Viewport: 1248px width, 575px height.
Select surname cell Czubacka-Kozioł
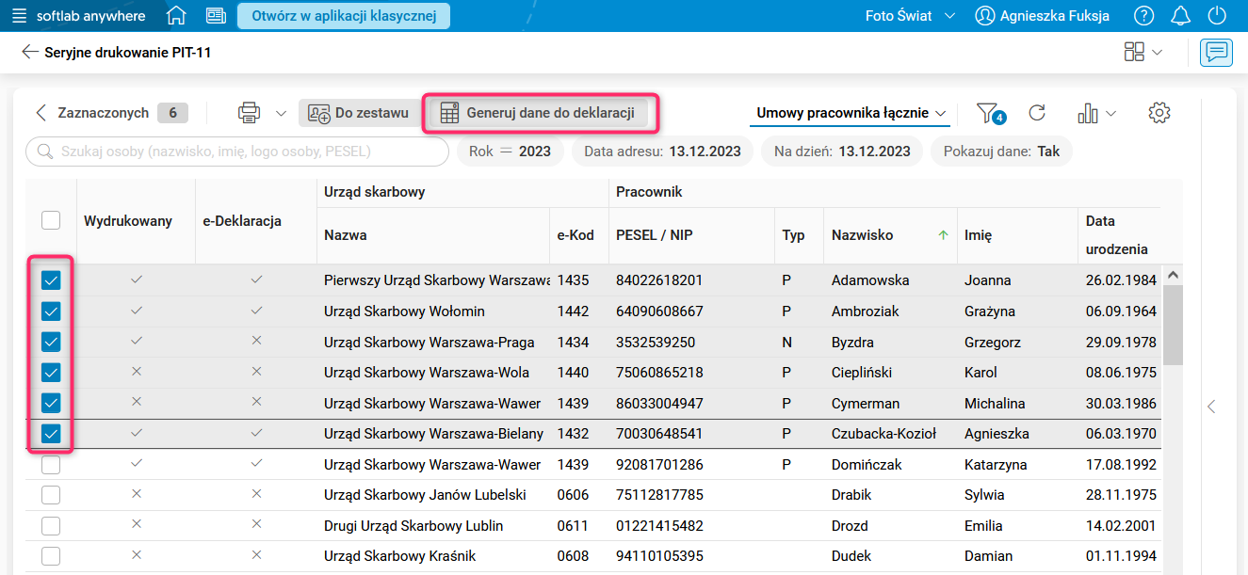883,434
